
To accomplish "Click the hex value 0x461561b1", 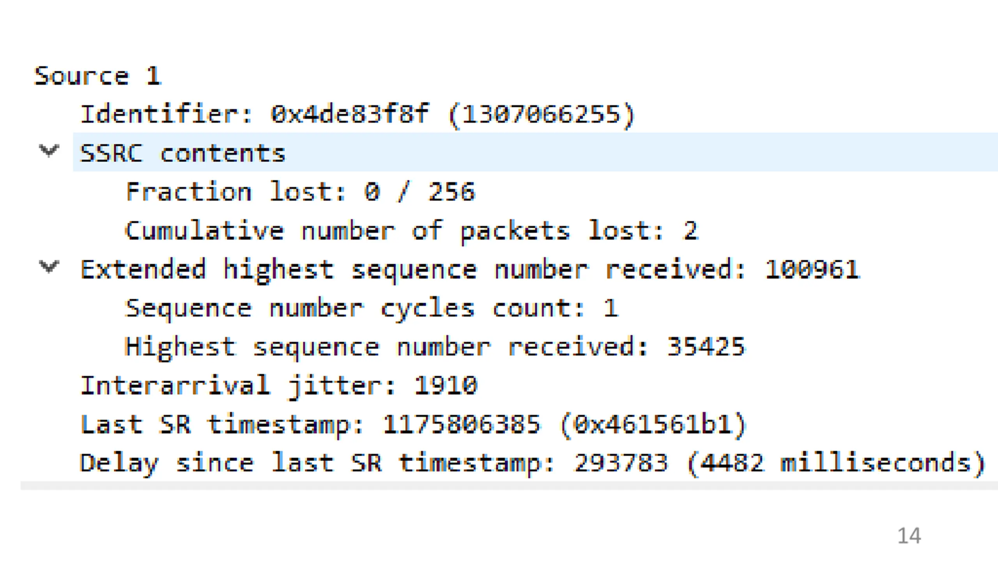I will tap(653, 425).
